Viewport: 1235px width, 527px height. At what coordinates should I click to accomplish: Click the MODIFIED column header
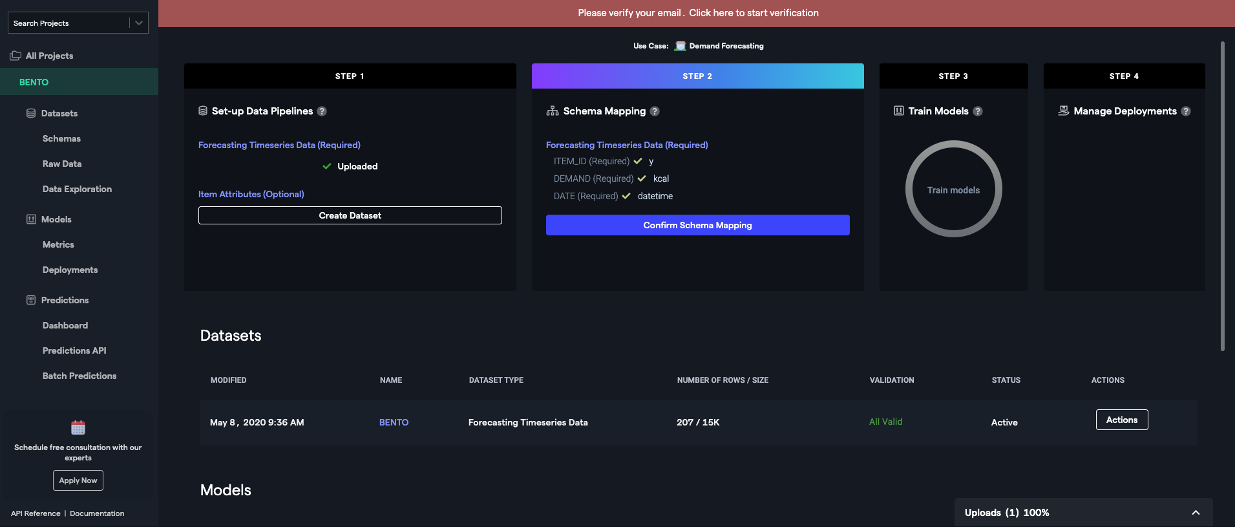click(228, 380)
